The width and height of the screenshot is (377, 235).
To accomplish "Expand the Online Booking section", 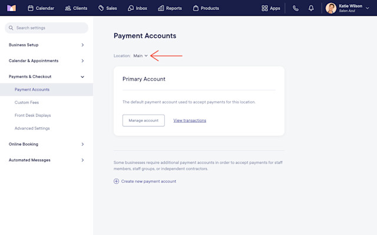I will (47, 144).
